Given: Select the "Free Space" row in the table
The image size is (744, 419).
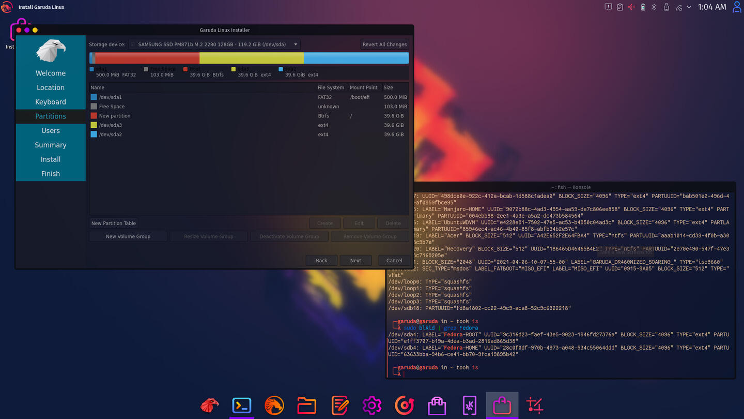Looking at the screenshot, I should click(x=249, y=107).
